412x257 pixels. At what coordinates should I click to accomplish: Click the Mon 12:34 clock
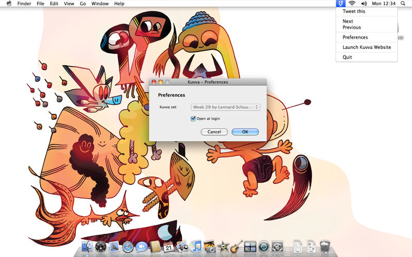384,4
